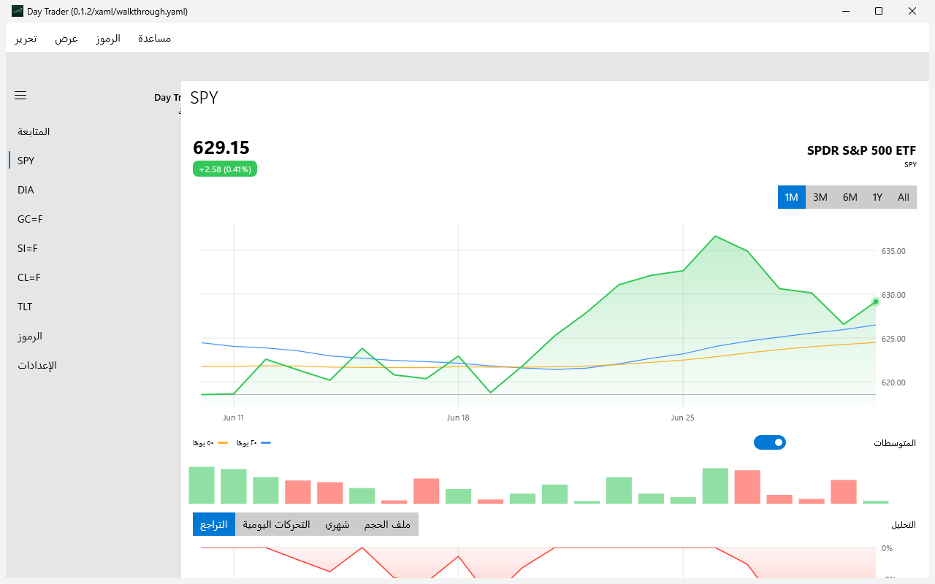Click the Day Trader app icon in title bar

click(x=18, y=11)
